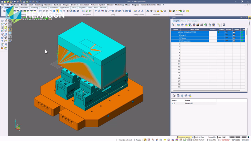The height and width of the screenshot is (141, 251).
Task: Switch to the Mould ribbon tab
Action: (x=74, y=8)
